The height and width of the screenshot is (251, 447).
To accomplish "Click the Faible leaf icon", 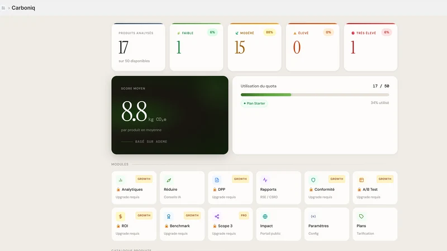I will pyautogui.click(x=179, y=33).
